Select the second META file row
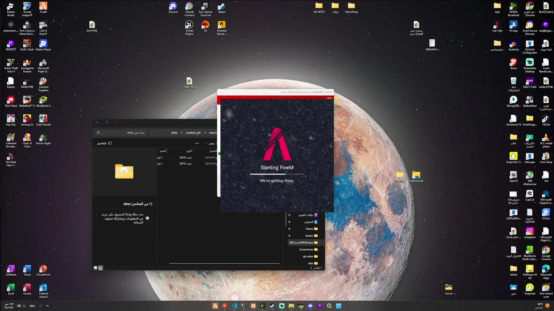Screen dimensions: 554x311 click(x=187, y=164)
